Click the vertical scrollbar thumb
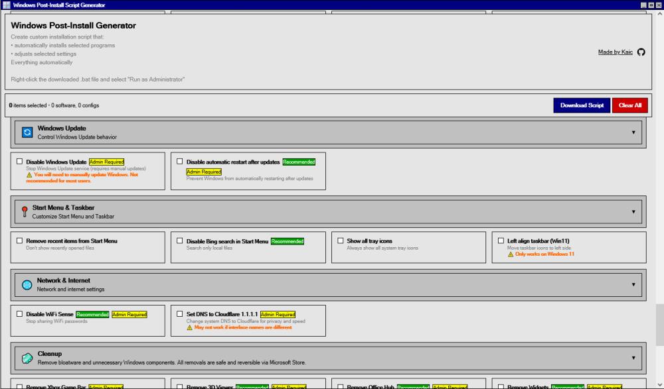Viewport: 664px width, 389px height. tap(659, 325)
